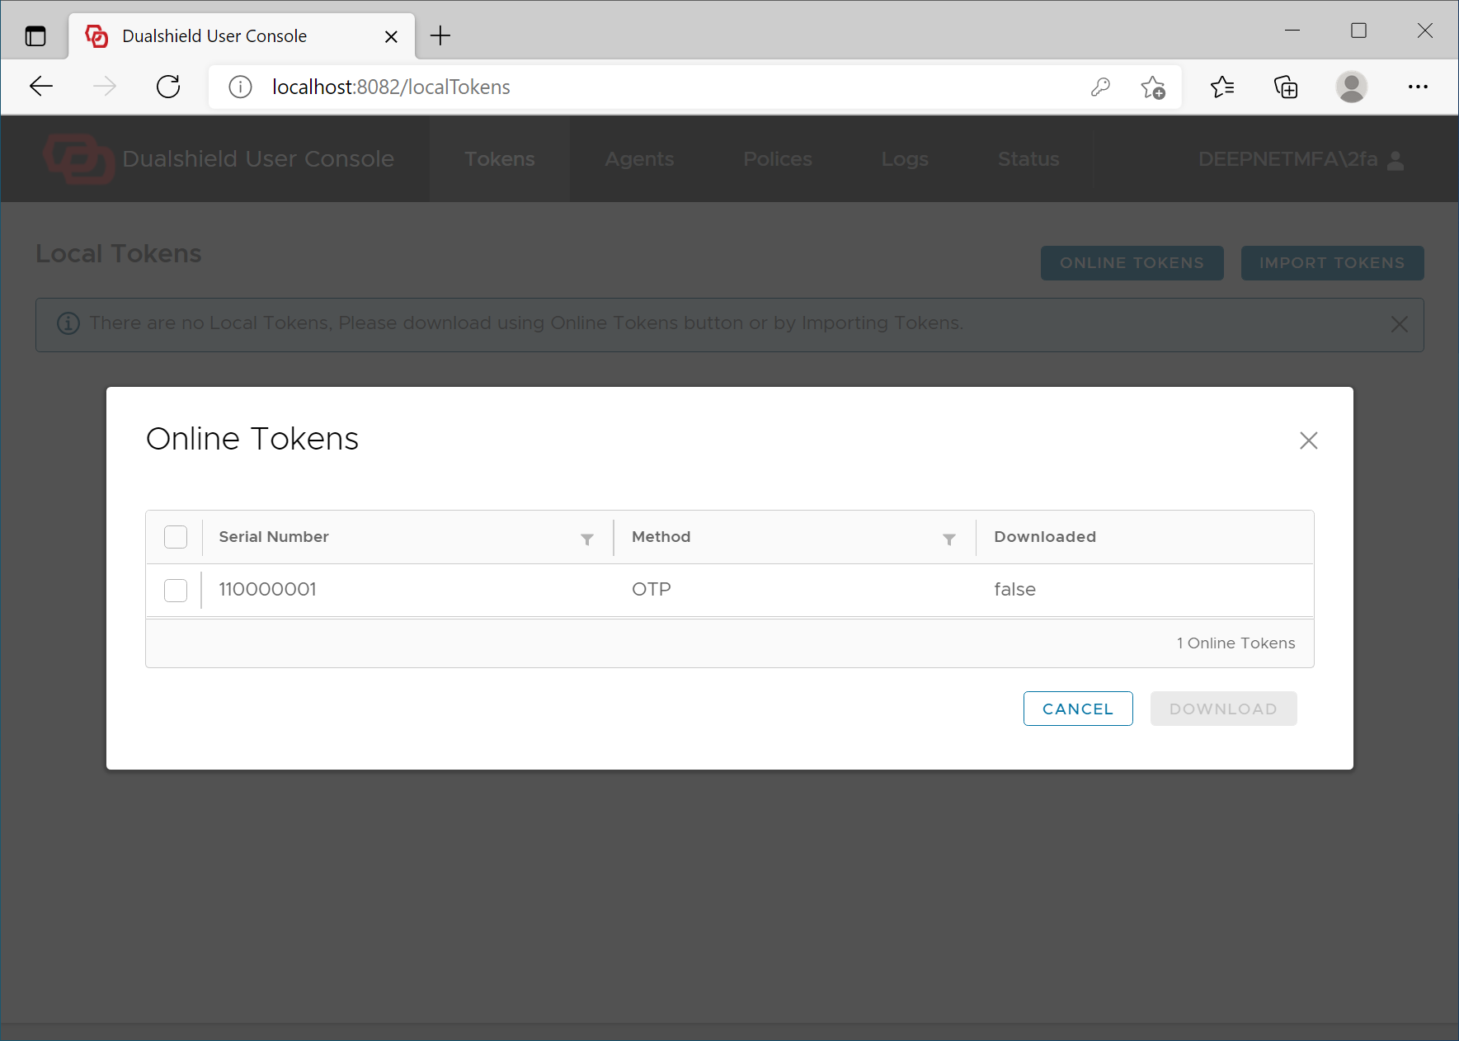Open browser Collections

coord(1286,87)
